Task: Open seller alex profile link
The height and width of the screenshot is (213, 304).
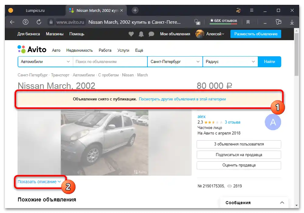Action: 202,117
